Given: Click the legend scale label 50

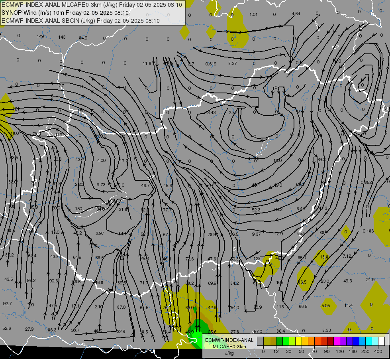Looking at the screenshot, I should pos(302,351).
